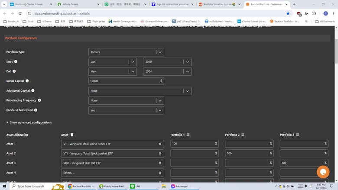Expand Show advanced configurations
The height and width of the screenshot is (190, 338).
29,122
